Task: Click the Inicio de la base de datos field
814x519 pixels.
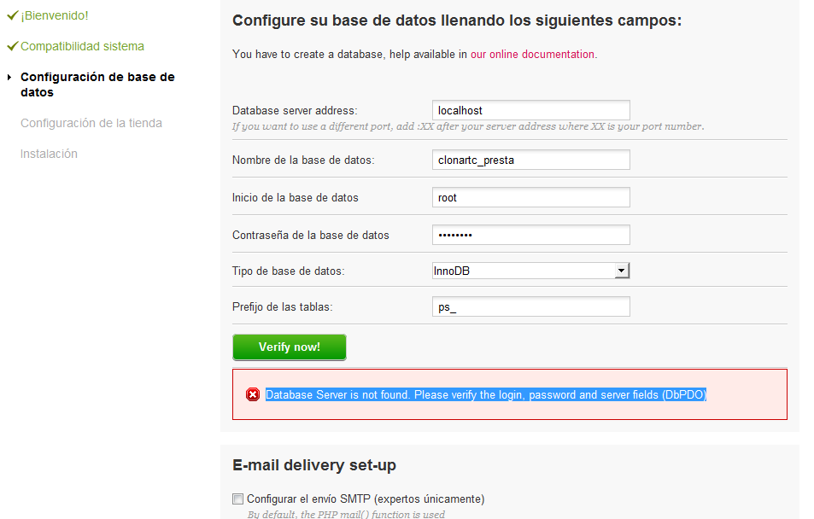Action: point(530,197)
